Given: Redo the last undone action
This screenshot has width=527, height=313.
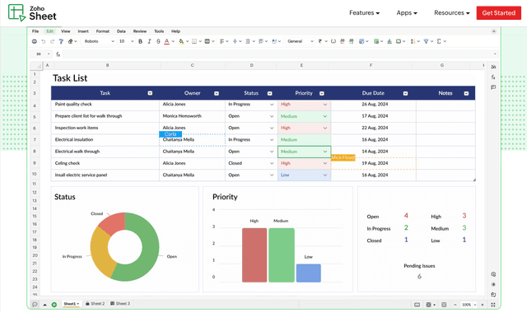Looking at the screenshot, I should (52, 41).
